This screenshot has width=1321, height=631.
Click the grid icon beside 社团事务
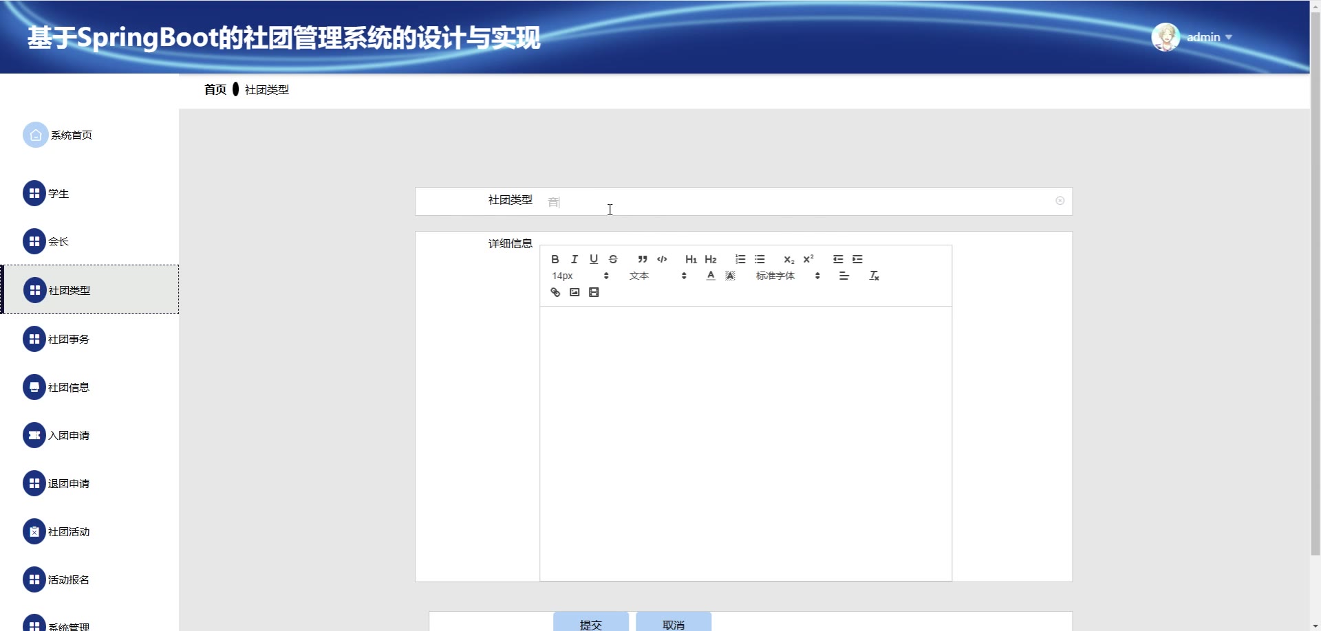[x=34, y=338]
